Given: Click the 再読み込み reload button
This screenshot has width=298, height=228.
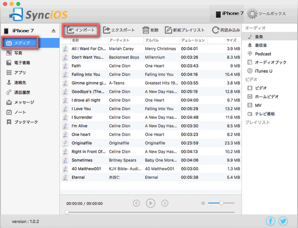Looking at the screenshot, I should [x=226, y=30].
